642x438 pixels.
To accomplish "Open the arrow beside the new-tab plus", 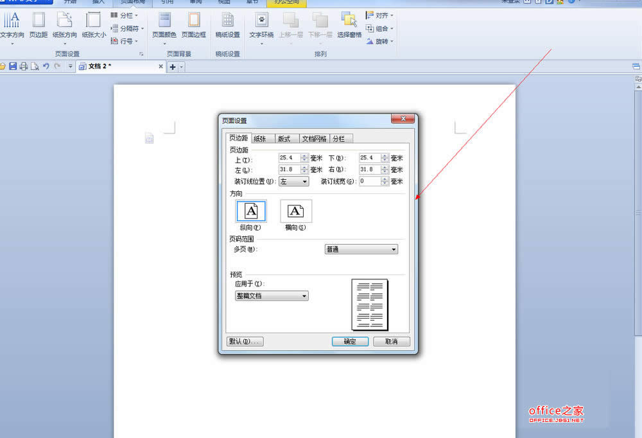I will coord(182,67).
